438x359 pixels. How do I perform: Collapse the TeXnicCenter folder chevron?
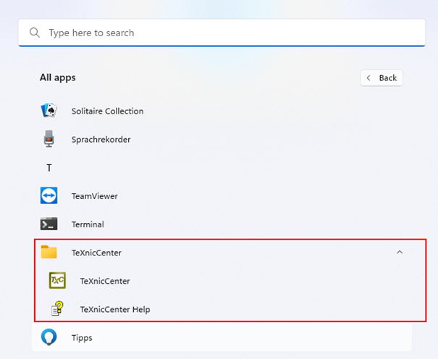400,253
